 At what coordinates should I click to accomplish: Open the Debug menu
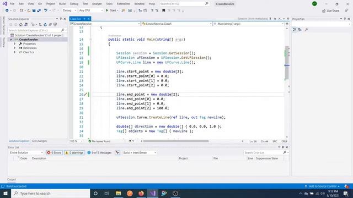tap(74, 4)
